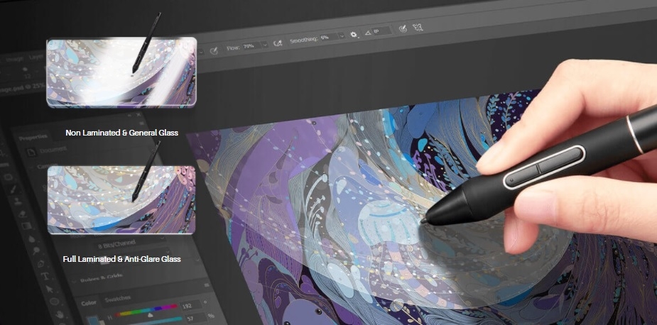
Task: Open the Flow percentage dropdown arrow
Action: 265,44
